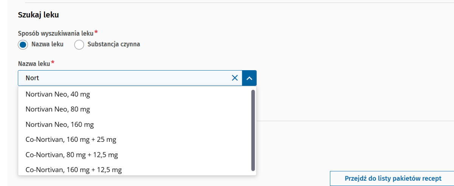Click the "Szukaj leku" section heading
Screen dimensions: 454x186
(39, 15)
